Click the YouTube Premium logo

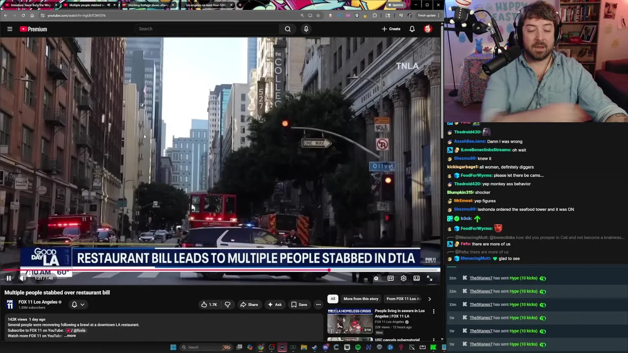(33, 29)
